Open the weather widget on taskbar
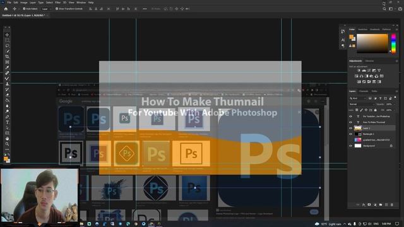Screen dimensions: 404x227 tap(329, 224)
